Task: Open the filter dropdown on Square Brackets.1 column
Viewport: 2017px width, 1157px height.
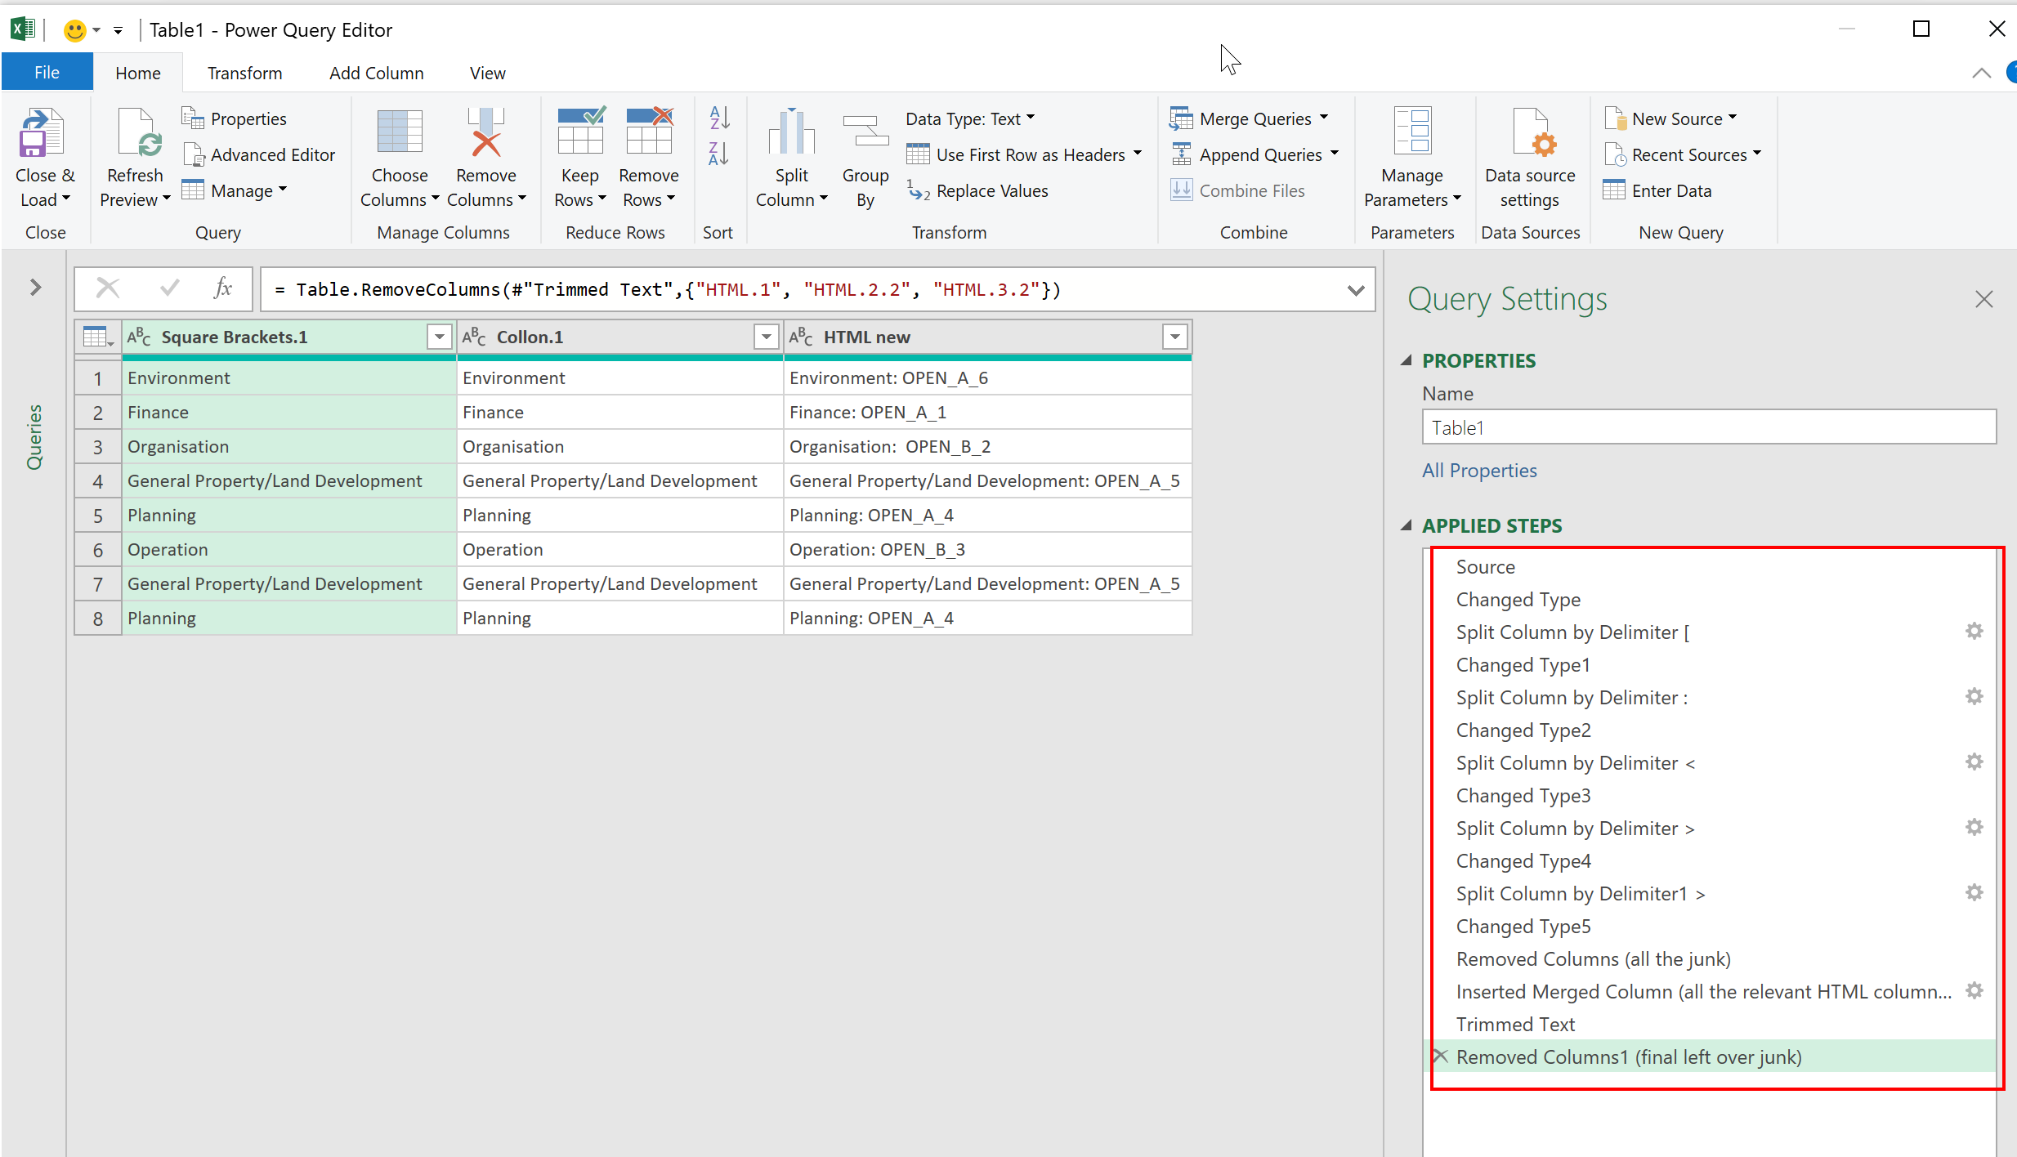Action: click(x=439, y=336)
